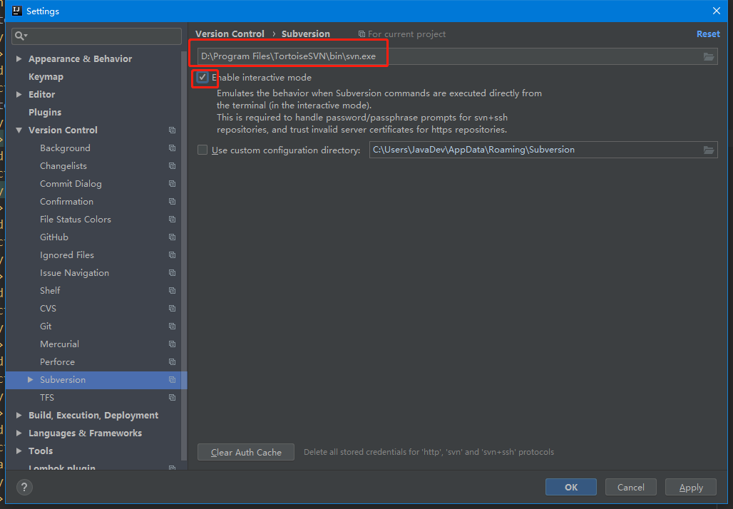Enable Use custom configuration directory checkbox

(203, 150)
